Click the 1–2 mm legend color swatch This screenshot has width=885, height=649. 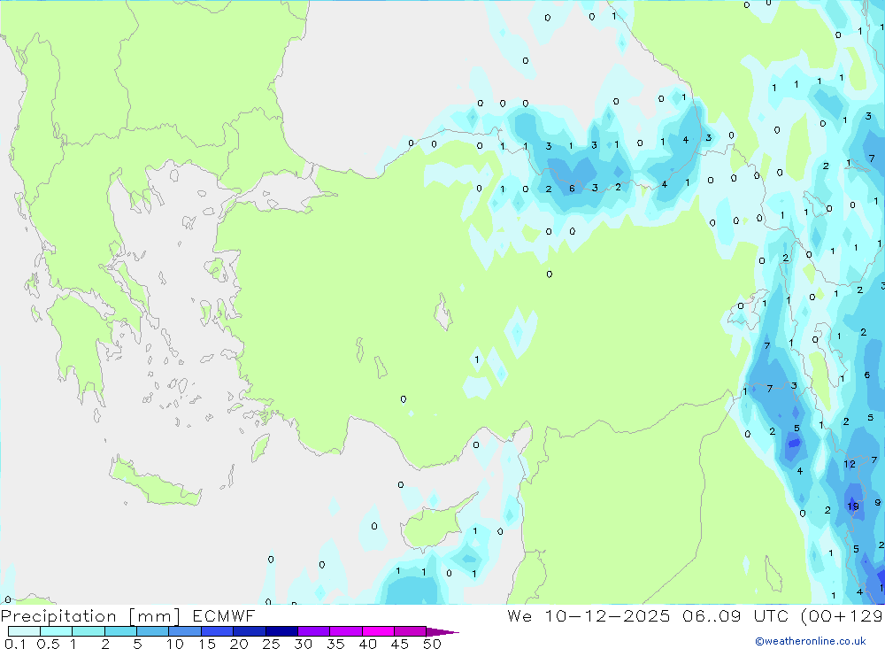point(88,631)
